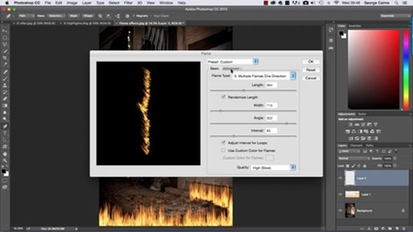Add an Invert adjustment

pos(350,138)
